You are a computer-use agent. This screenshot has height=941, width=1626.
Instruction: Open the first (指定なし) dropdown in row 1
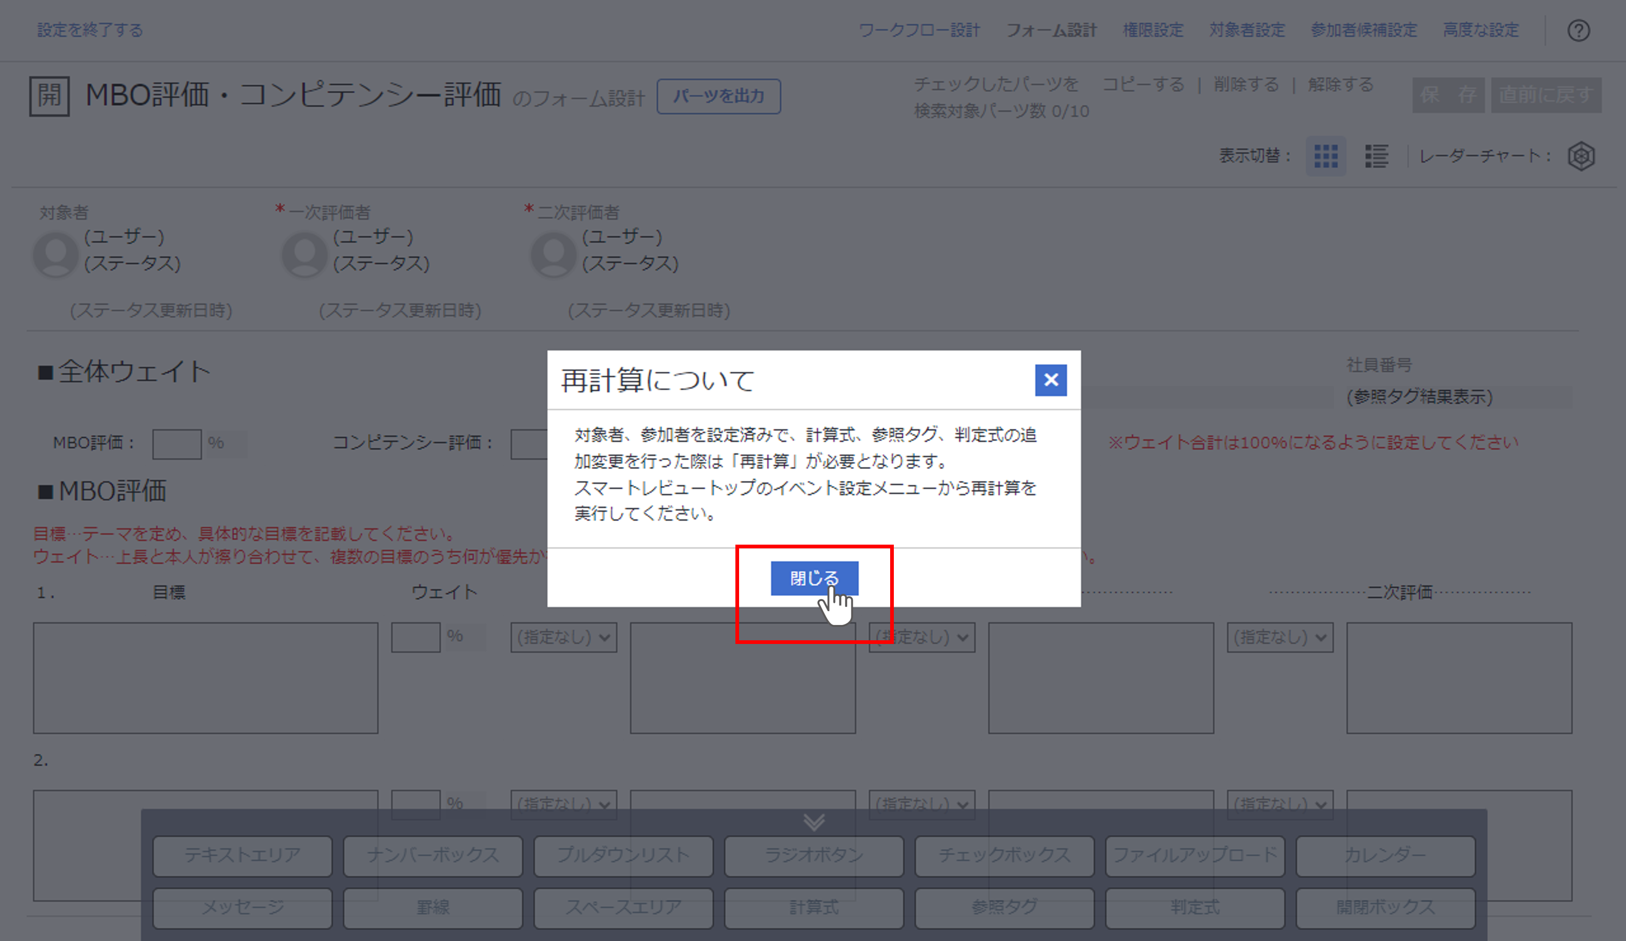tap(564, 637)
